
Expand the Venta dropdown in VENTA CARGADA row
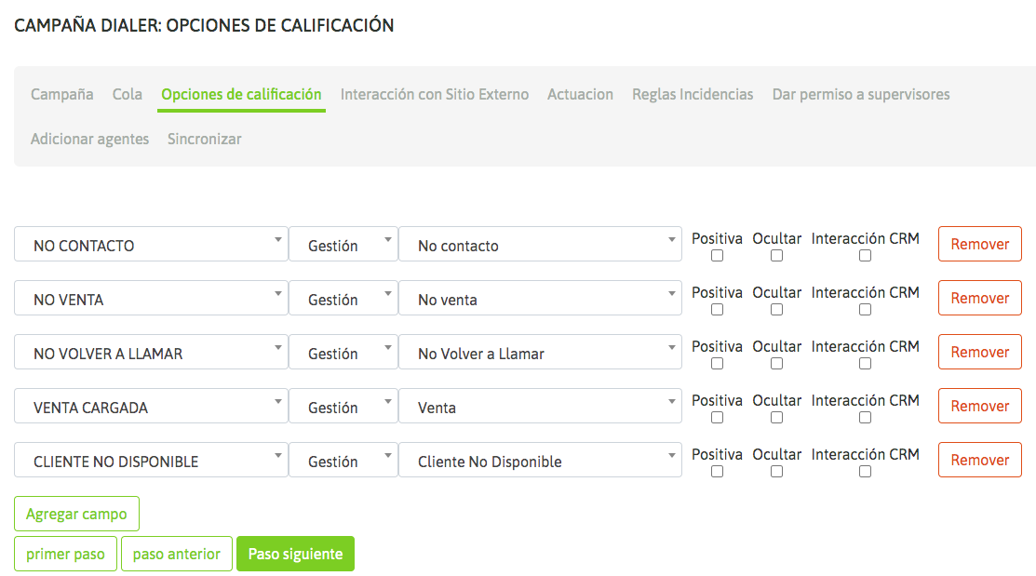tap(540, 407)
